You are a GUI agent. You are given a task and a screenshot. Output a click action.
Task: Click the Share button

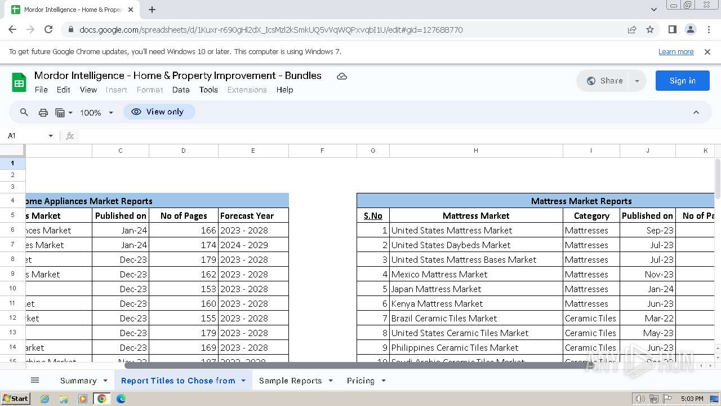click(x=604, y=81)
